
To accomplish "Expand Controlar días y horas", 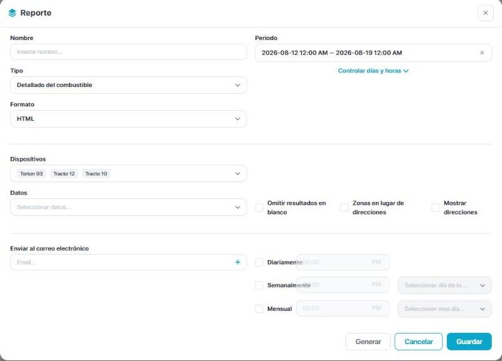I will point(373,71).
